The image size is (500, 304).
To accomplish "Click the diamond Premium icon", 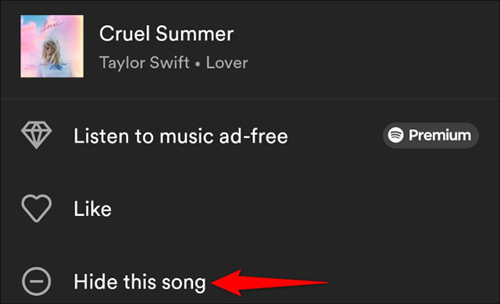I will click(37, 135).
